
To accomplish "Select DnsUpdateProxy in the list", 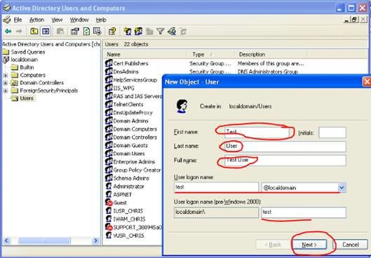I will click(133, 113).
